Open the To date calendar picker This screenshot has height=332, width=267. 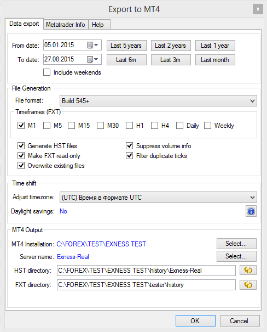92,59
